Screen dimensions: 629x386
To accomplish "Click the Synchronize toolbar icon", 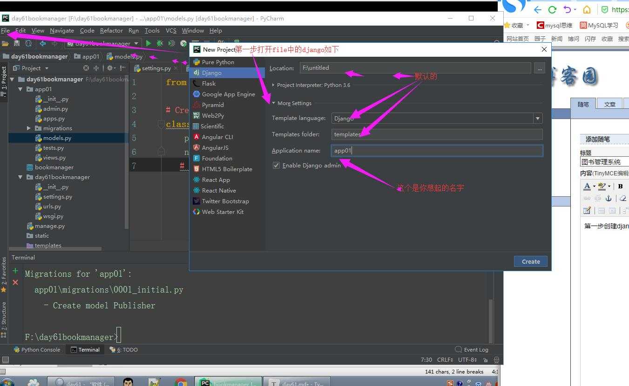I will (x=28, y=43).
